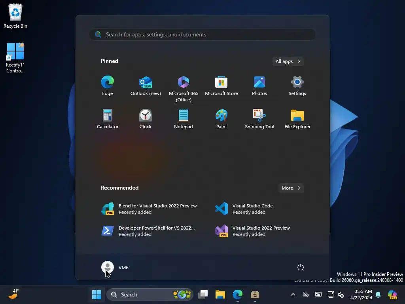Open Copilot preview icon on taskbar

click(x=392, y=294)
